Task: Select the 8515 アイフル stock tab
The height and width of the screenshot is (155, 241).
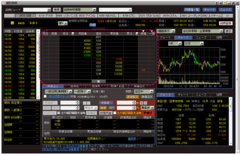Action: click(87, 16)
